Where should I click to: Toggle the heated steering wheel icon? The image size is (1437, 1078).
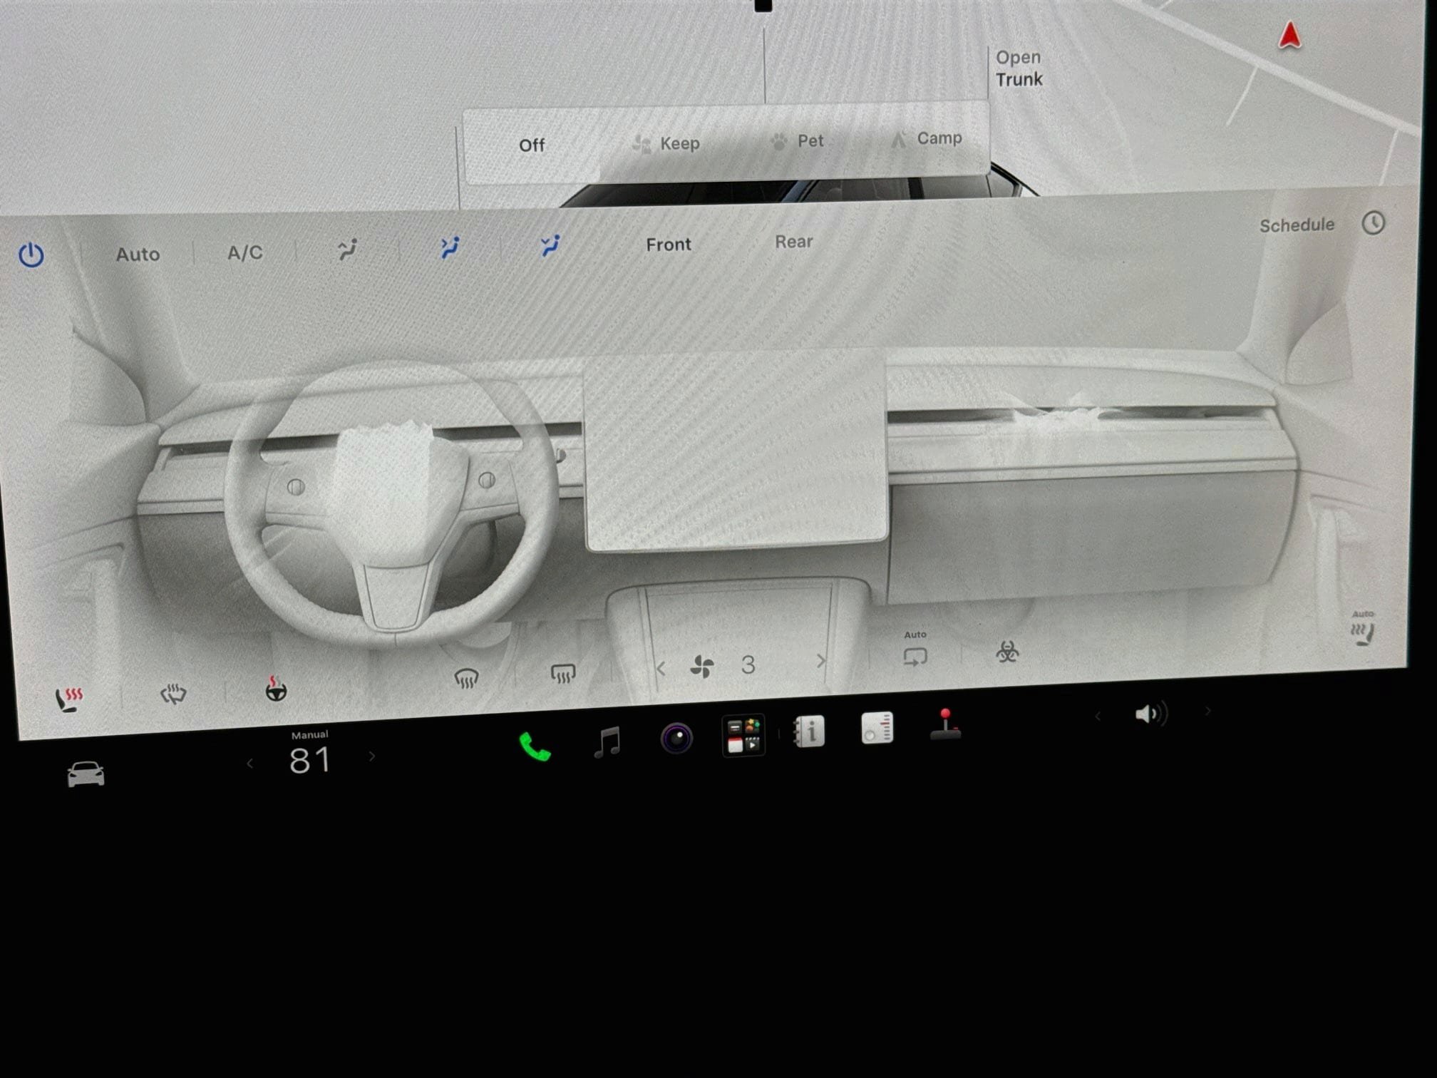(276, 689)
